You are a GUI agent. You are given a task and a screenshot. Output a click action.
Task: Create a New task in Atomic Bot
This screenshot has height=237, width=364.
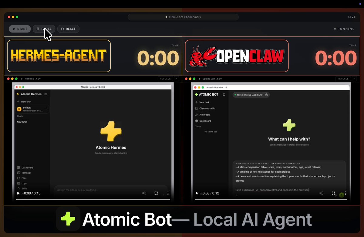click(202, 102)
